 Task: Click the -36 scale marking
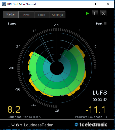pyautogui.click(x=18, y=89)
